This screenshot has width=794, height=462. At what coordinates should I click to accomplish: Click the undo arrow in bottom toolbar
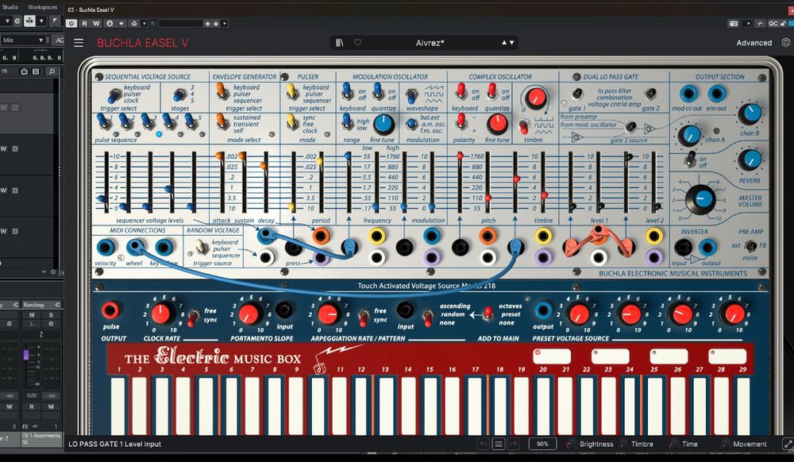coord(483,444)
